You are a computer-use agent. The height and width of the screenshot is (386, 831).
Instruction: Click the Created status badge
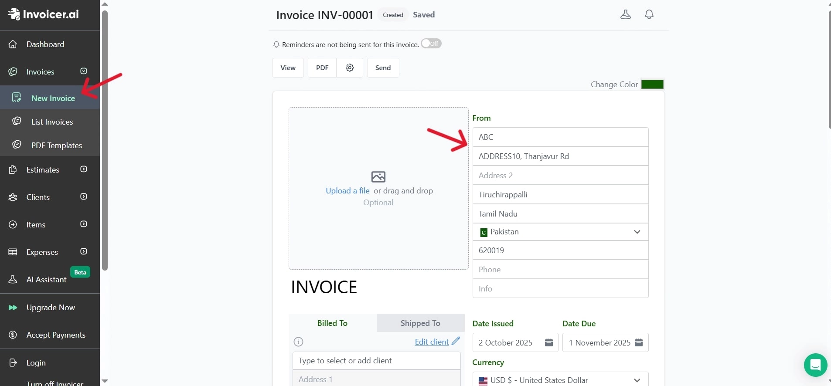393,15
